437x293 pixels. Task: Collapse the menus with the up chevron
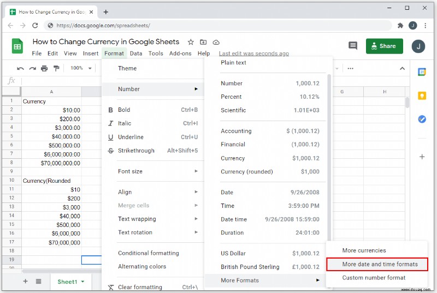click(x=402, y=68)
